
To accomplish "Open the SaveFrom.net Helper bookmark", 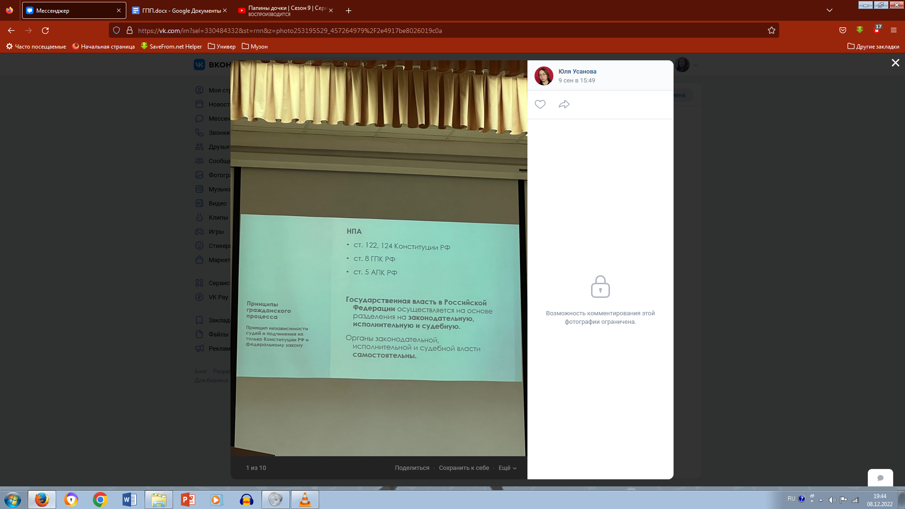I will tap(171, 47).
